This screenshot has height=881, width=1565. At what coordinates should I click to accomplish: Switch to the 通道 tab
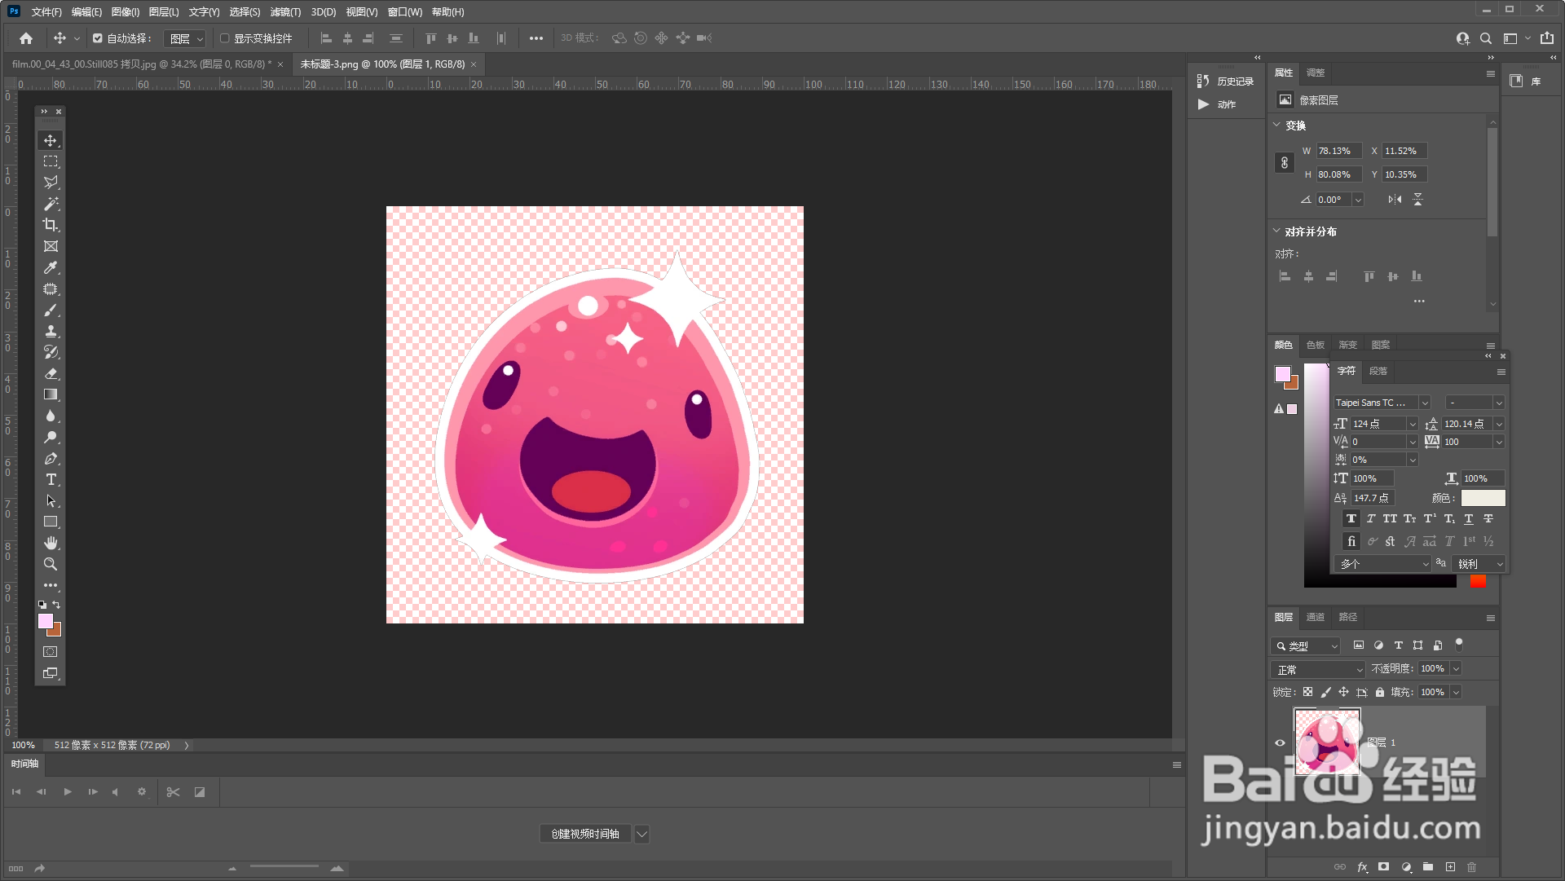click(1315, 617)
